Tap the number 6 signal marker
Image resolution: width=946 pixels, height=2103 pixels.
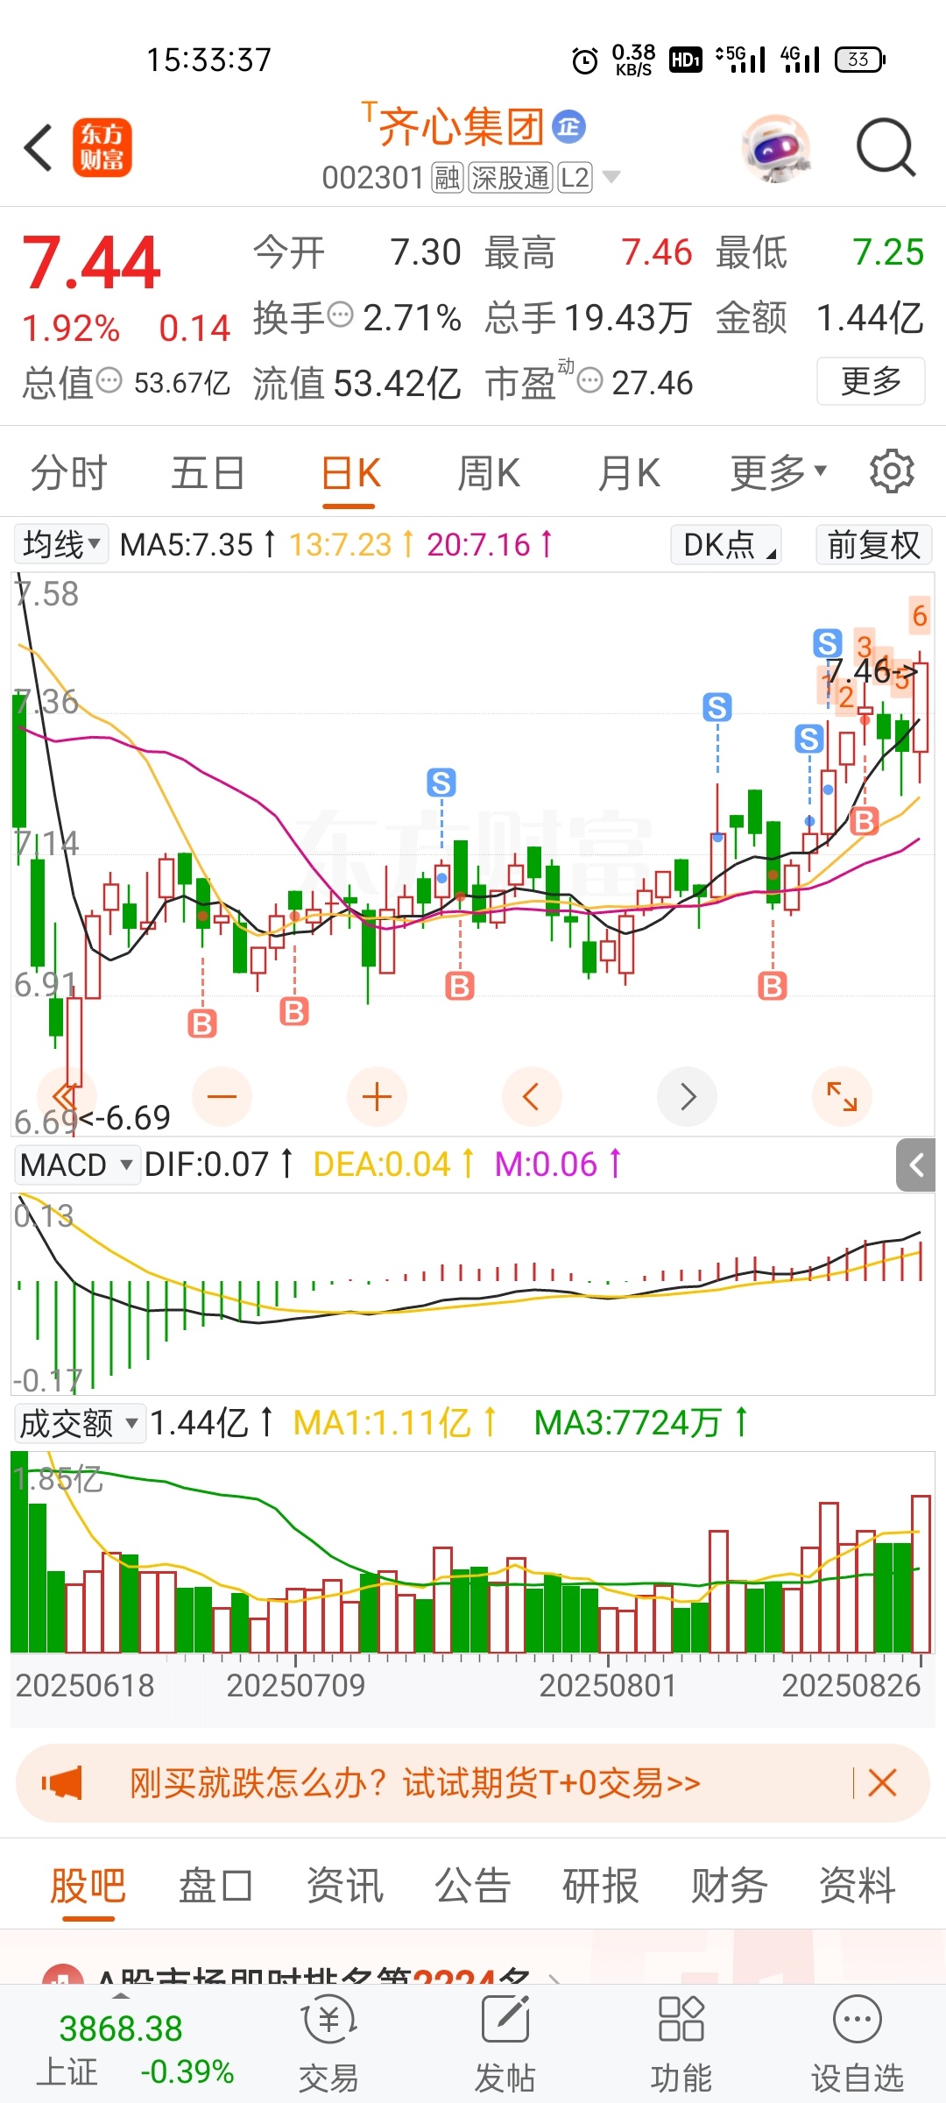point(920,615)
